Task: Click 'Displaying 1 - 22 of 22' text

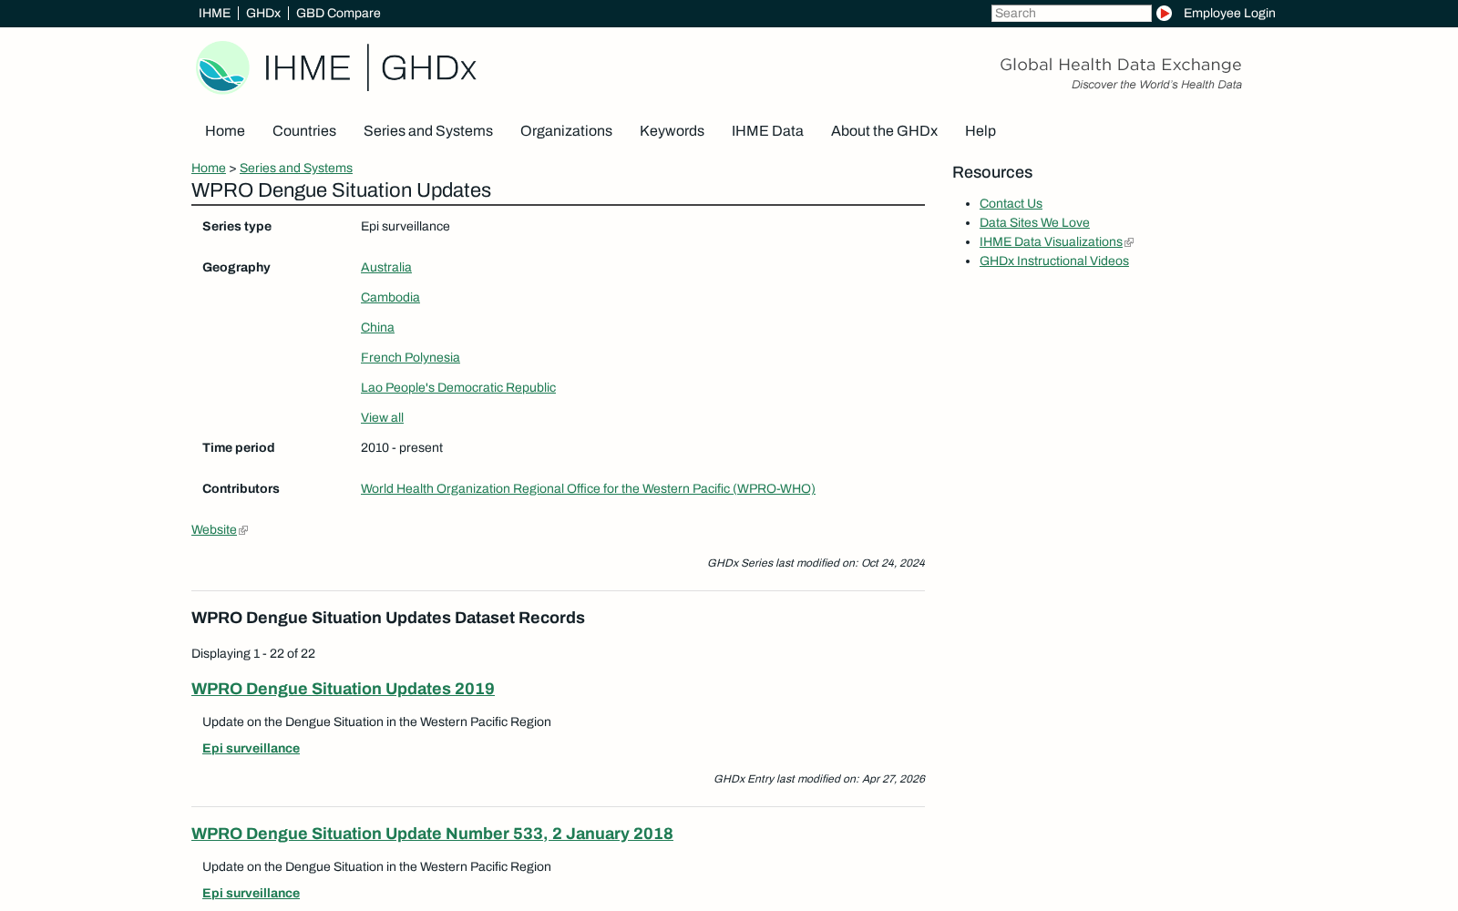Action: 253,654
